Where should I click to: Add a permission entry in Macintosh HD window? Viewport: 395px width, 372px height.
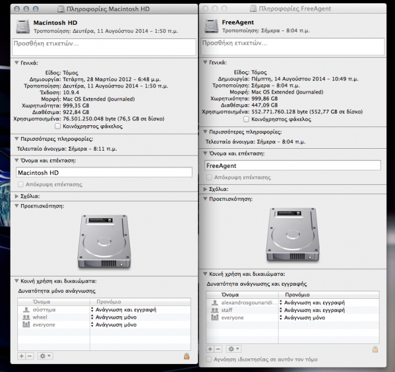[x=22, y=356]
